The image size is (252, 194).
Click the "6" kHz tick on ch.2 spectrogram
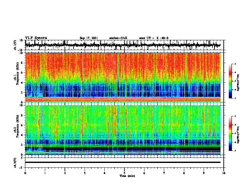coord(22,125)
